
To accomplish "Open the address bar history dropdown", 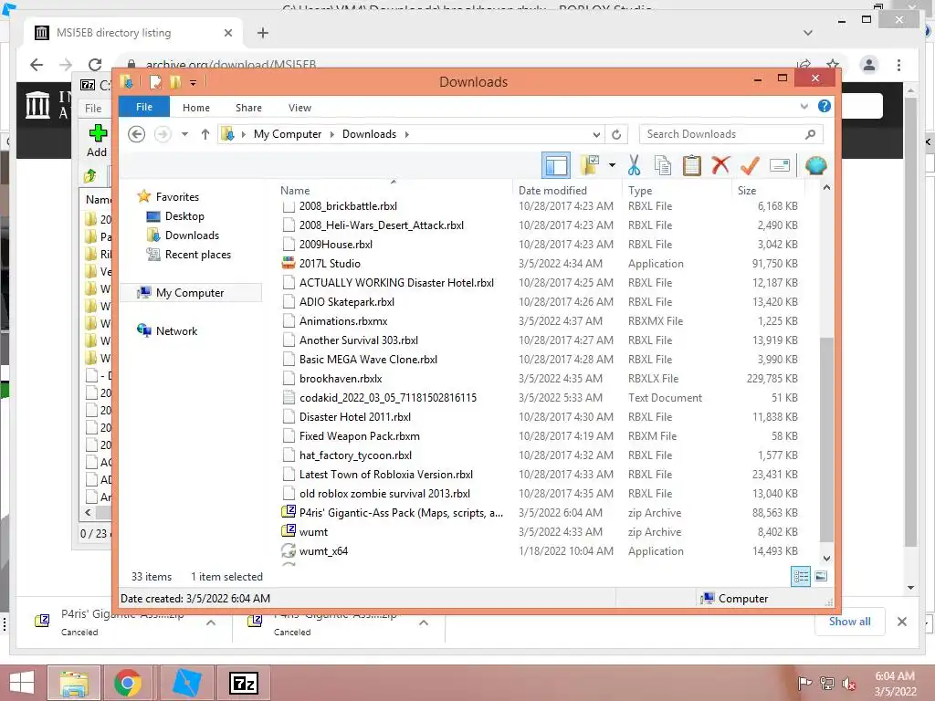I will (596, 135).
